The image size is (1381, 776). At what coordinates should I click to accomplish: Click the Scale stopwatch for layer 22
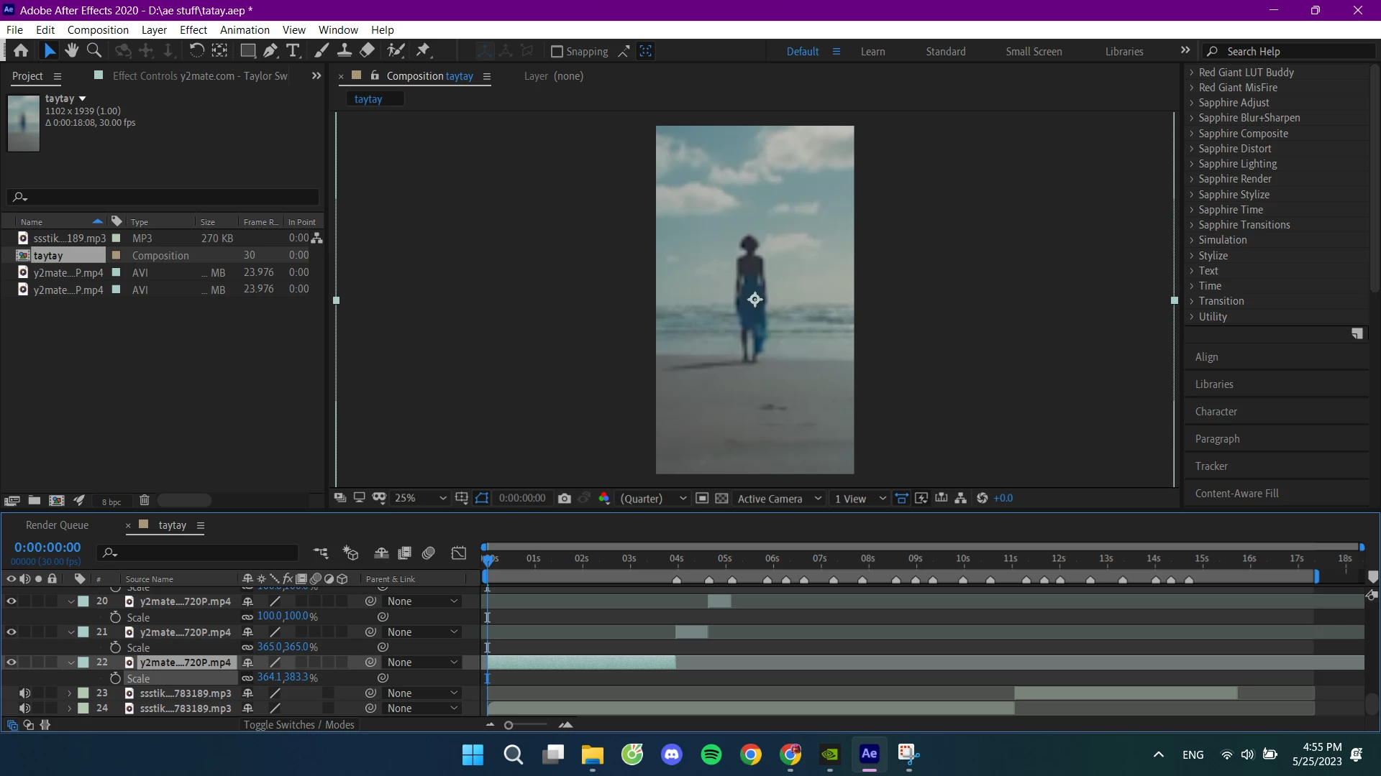[x=115, y=678]
